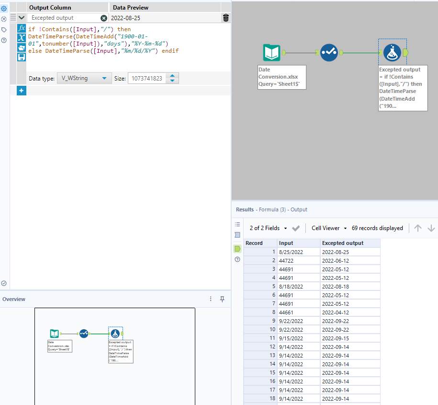Select the Formula tool on the canvas
Viewport: 438px width, 405px height.
tap(393, 53)
